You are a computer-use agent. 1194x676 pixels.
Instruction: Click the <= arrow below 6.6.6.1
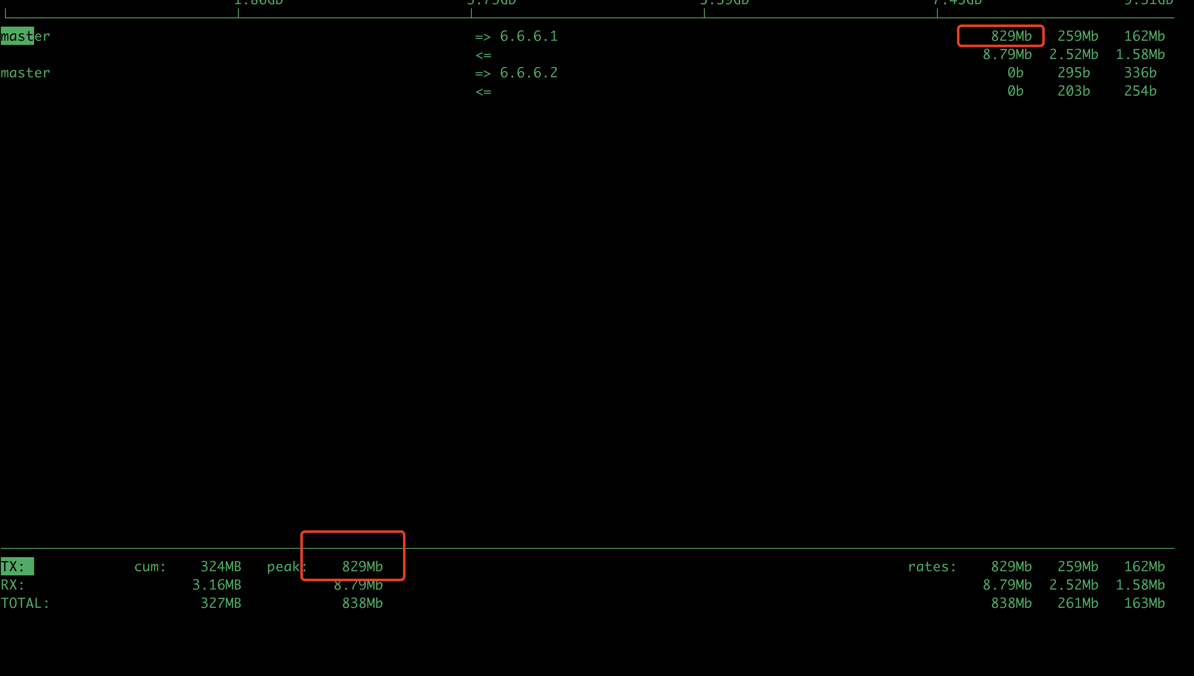[483, 55]
